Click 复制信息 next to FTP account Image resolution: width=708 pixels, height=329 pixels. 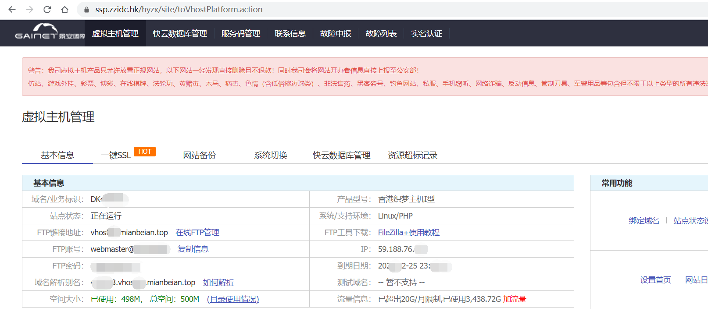(193, 249)
